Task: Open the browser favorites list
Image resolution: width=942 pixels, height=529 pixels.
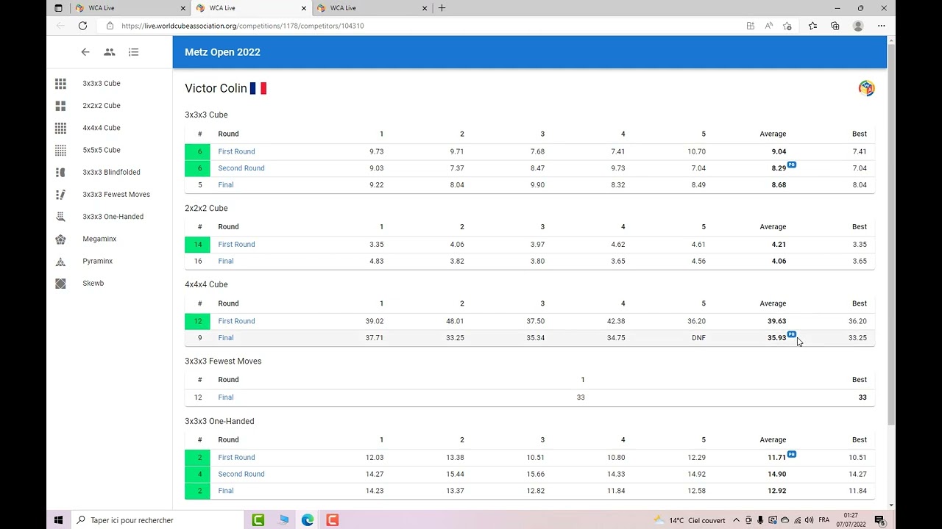Action: point(812,26)
